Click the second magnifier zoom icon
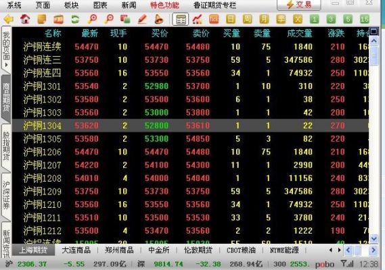385x270 pixels. (x=109, y=19)
